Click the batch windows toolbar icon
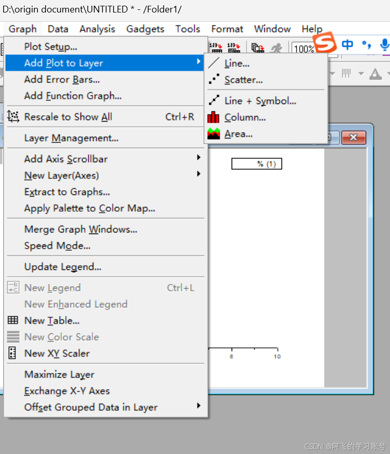The height and width of the screenshot is (454, 390). [258, 48]
